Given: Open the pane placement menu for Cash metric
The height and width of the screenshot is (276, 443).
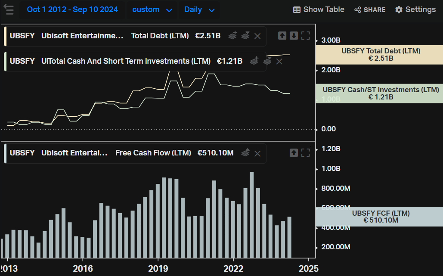Looking at the screenshot, I should tap(267, 61).
